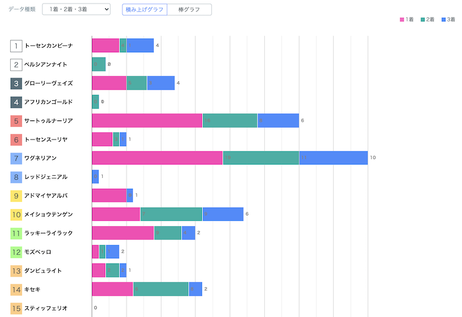Click horse number 9 badge
Screen dimensions: 462x317
[17, 195]
